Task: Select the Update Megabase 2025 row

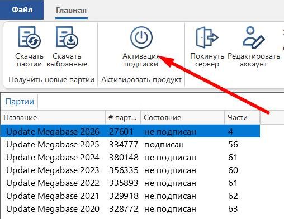Action: [x=130, y=145]
